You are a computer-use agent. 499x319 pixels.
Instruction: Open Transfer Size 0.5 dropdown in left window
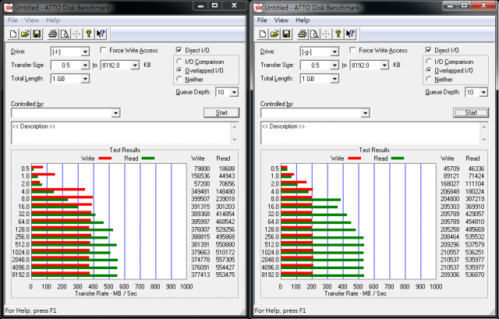click(85, 66)
